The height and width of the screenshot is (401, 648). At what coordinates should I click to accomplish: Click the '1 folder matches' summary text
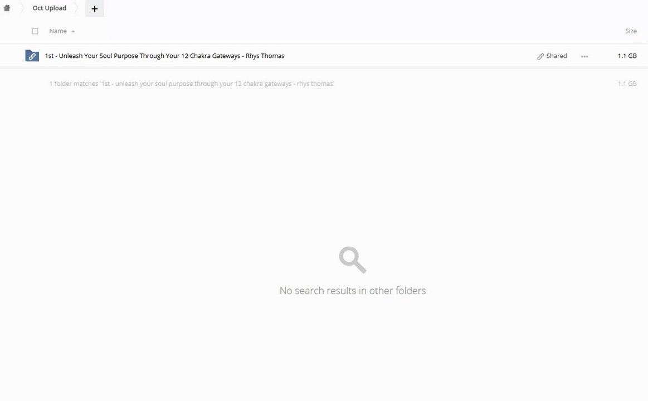pos(191,84)
